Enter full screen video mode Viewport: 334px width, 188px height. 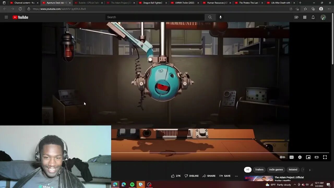coord(325,157)
